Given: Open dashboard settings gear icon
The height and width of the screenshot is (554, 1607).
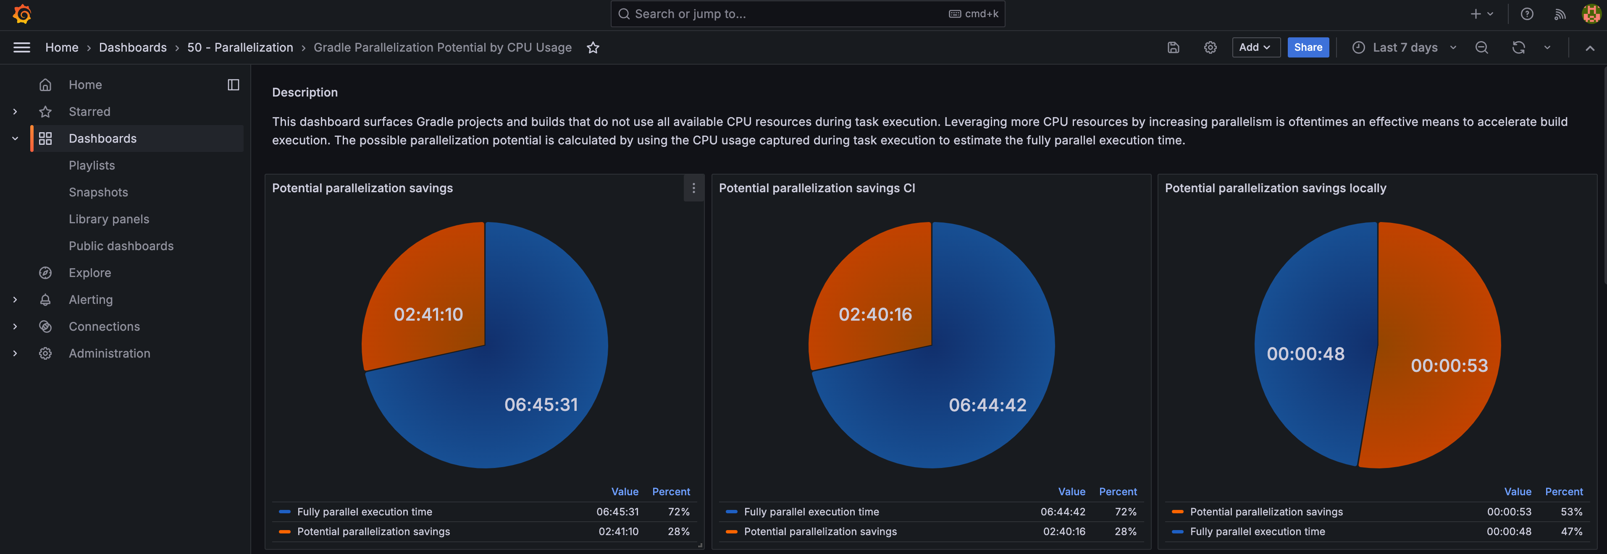Looking at the screenshot, I should [x=1210, y=47].
